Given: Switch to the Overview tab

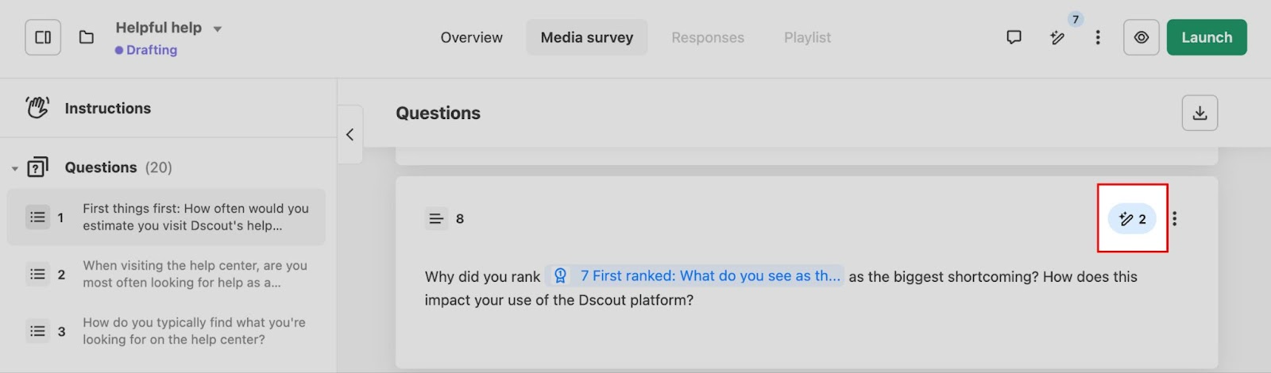Looking at the screenshot, I should coord(471,37).
